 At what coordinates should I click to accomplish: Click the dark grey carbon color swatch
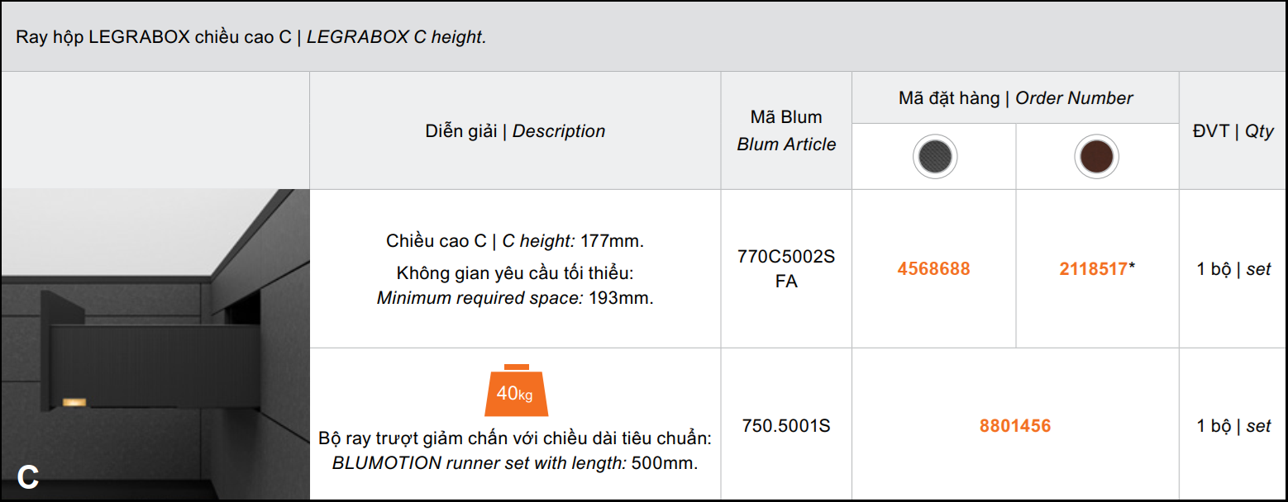pos(934,156)
